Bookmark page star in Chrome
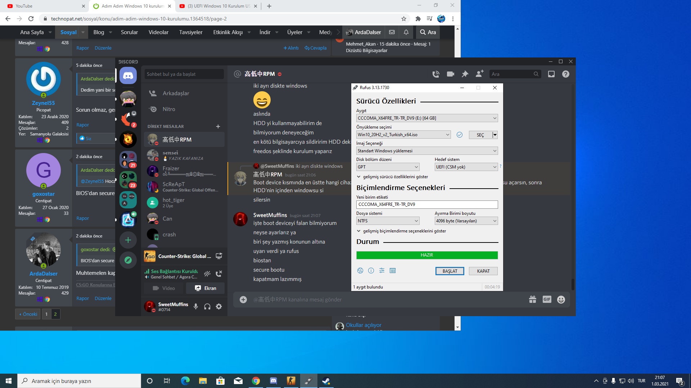Screen dimensions: 691x388 coord(404,19)
